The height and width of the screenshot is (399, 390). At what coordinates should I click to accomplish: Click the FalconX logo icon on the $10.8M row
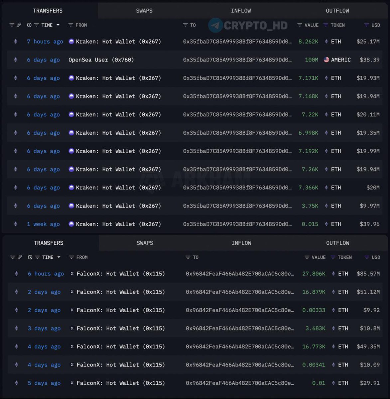click(72, 328)
